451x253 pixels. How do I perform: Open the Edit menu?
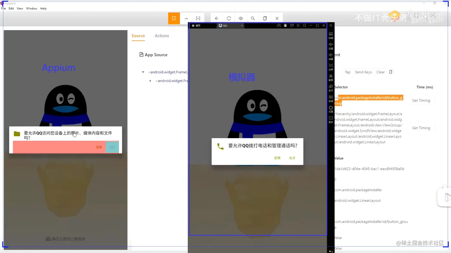click(11, 8)
